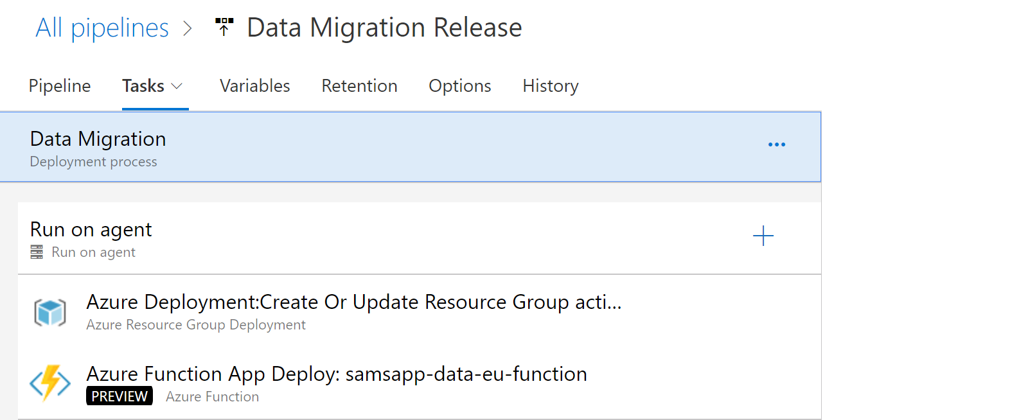Select the Azure Function App Deploy task
The height and width of the screenshot is (420, 1028).
tap(336, 374)
